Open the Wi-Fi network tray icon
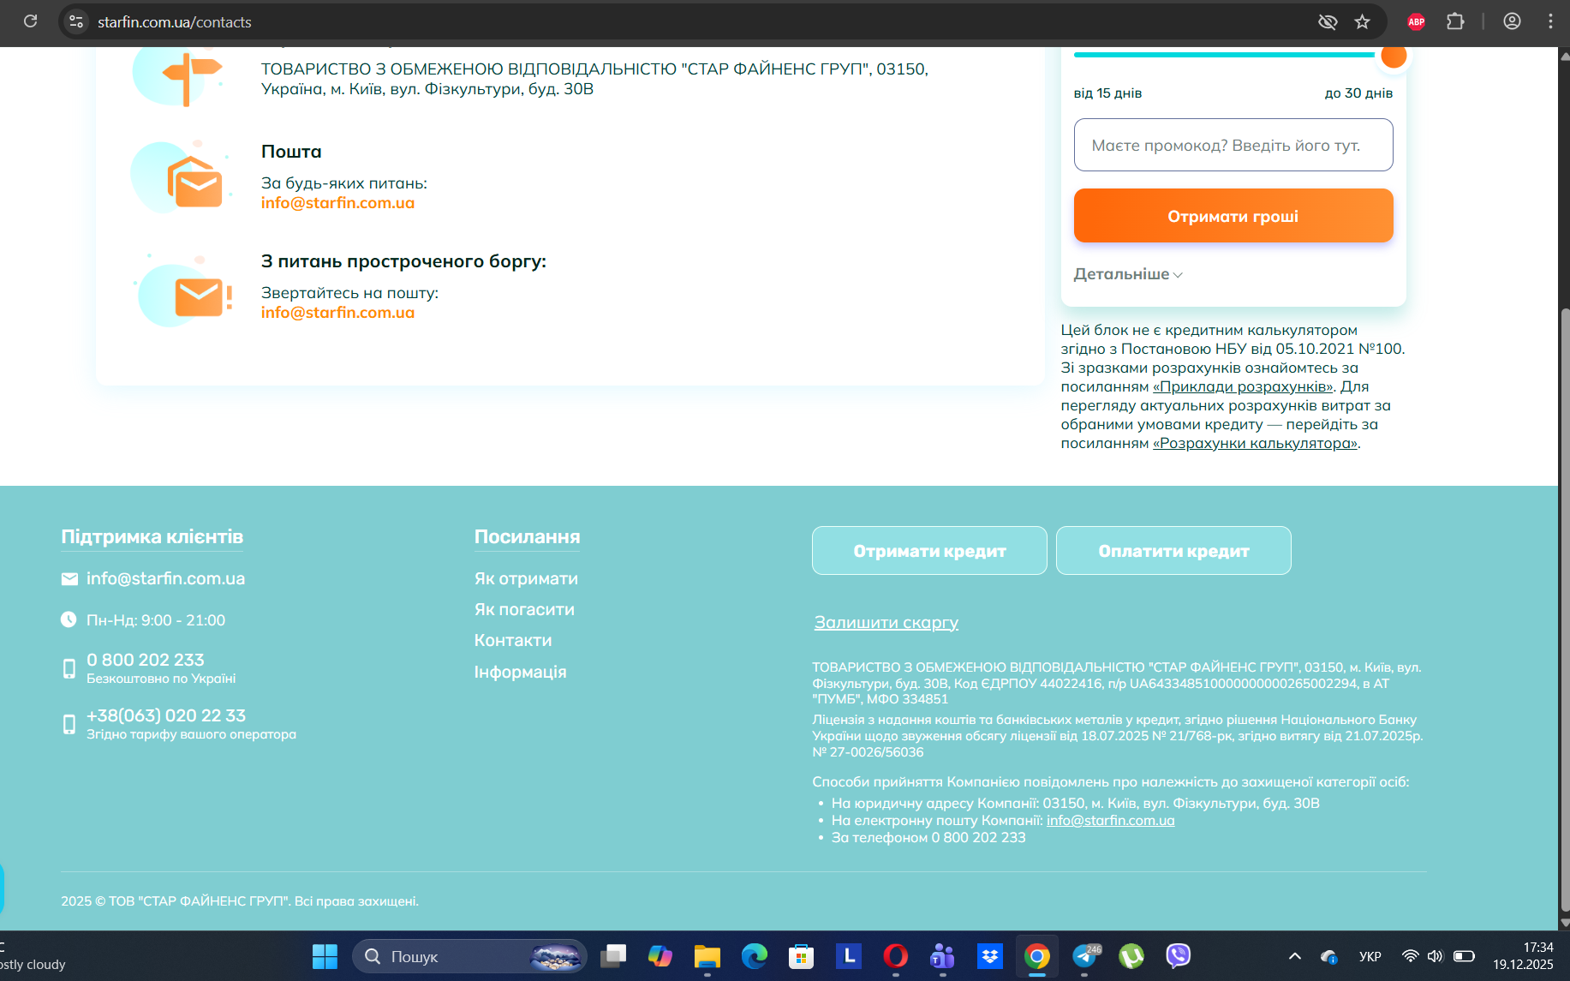Viewport: 1570px width, 981px height. click(x=1410, y=956)
